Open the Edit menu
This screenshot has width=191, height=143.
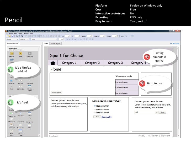click(15, 33)
